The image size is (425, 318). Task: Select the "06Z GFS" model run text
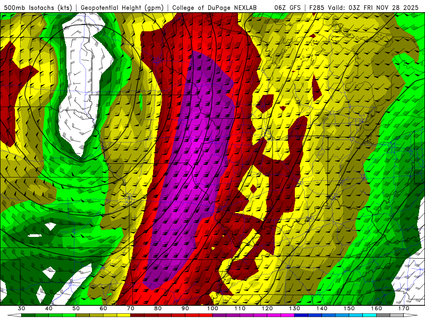[x=287, y=7]
